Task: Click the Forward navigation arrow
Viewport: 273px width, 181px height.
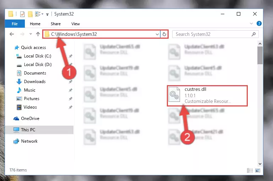Action: coord(22,34)
